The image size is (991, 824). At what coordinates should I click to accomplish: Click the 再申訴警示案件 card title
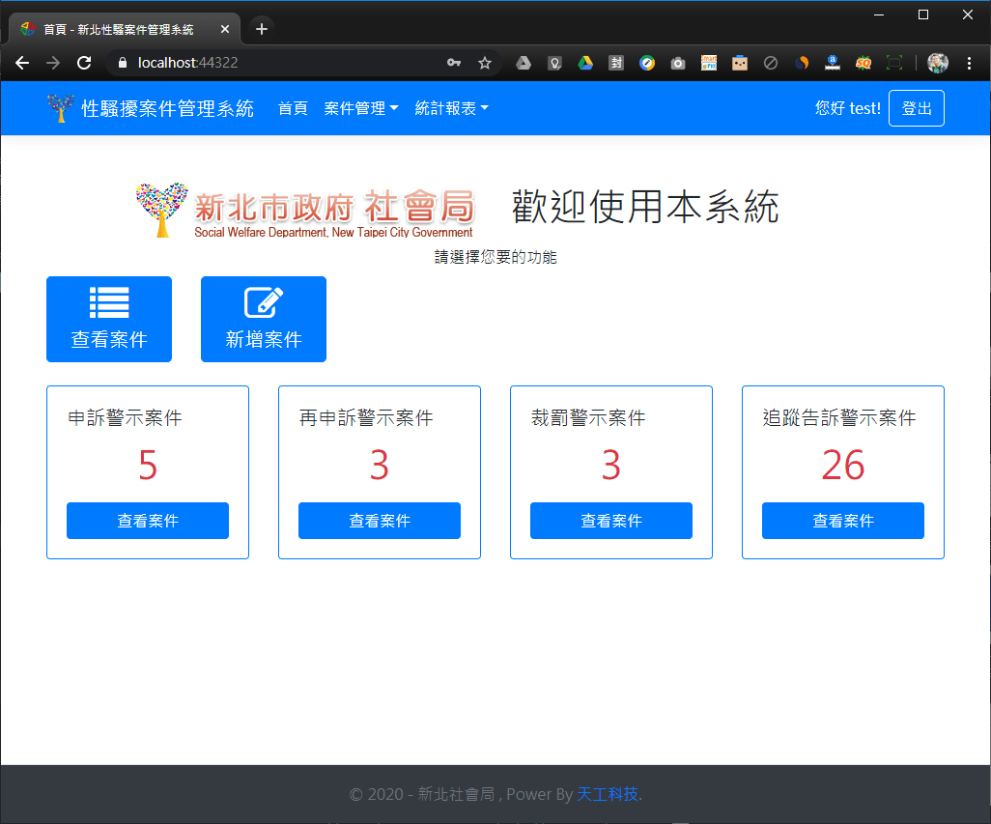366,417
